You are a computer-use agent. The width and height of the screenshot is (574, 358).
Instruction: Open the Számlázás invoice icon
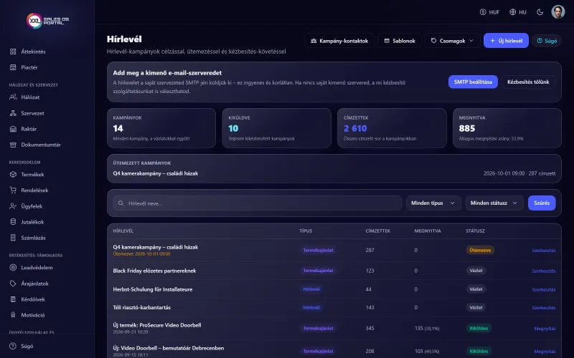[13, 238]
